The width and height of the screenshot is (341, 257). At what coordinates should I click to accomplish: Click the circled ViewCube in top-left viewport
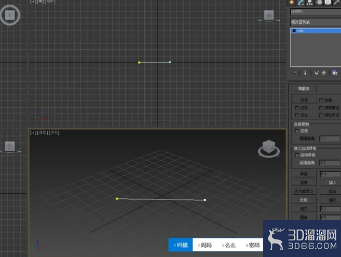(x=10, y=15)
